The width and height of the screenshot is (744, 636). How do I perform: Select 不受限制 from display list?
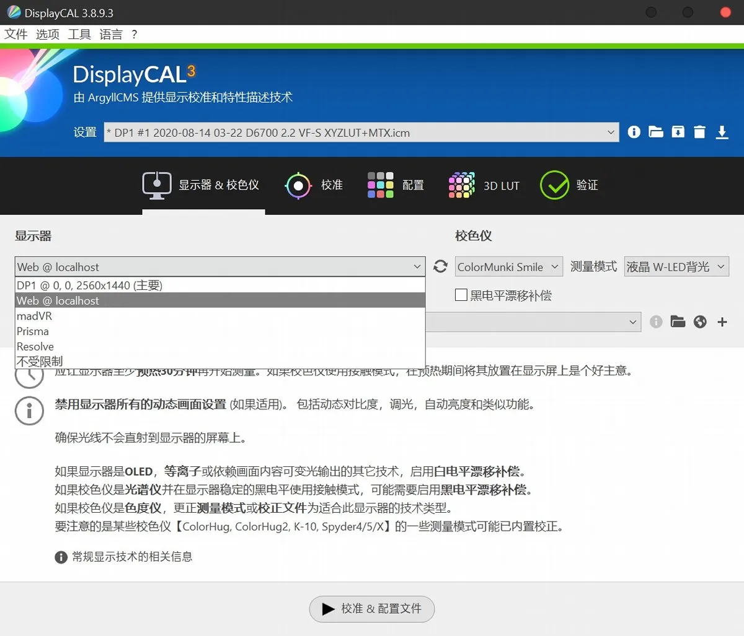pos(220,362)
